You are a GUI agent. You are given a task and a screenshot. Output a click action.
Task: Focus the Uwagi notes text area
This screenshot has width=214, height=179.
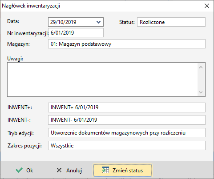coord(102,80)
